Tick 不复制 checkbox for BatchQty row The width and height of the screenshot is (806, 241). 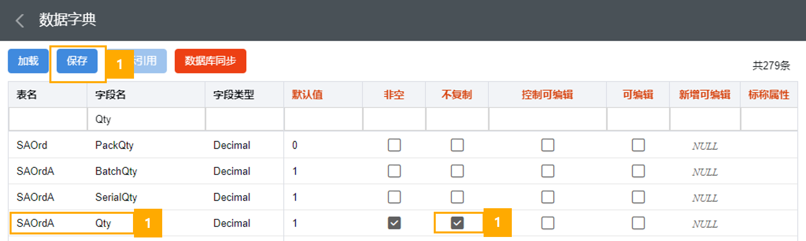point(457,171)
